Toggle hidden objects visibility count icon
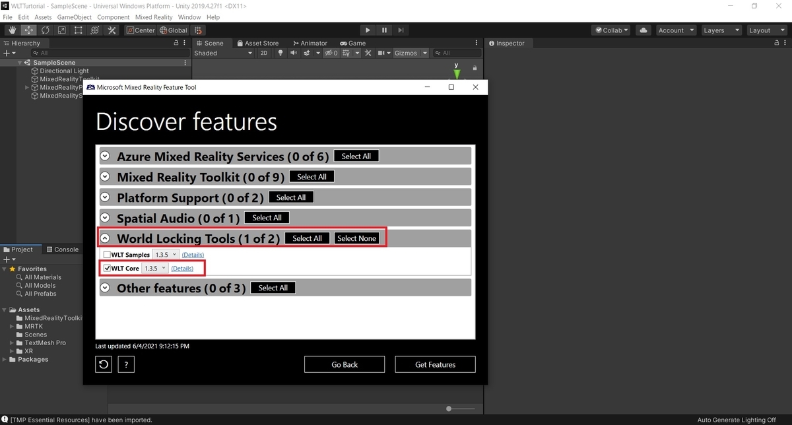The height and width of the screenshot is (425, 792). [331, 53]
